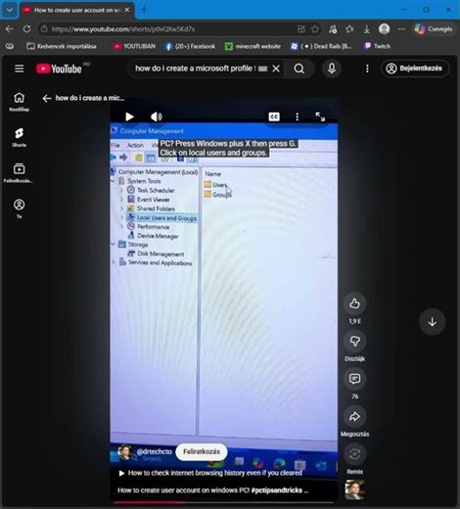This screenshot has height=509, width=460.
Task: Like the Short with thumbs up
Action: pos(354,303)
